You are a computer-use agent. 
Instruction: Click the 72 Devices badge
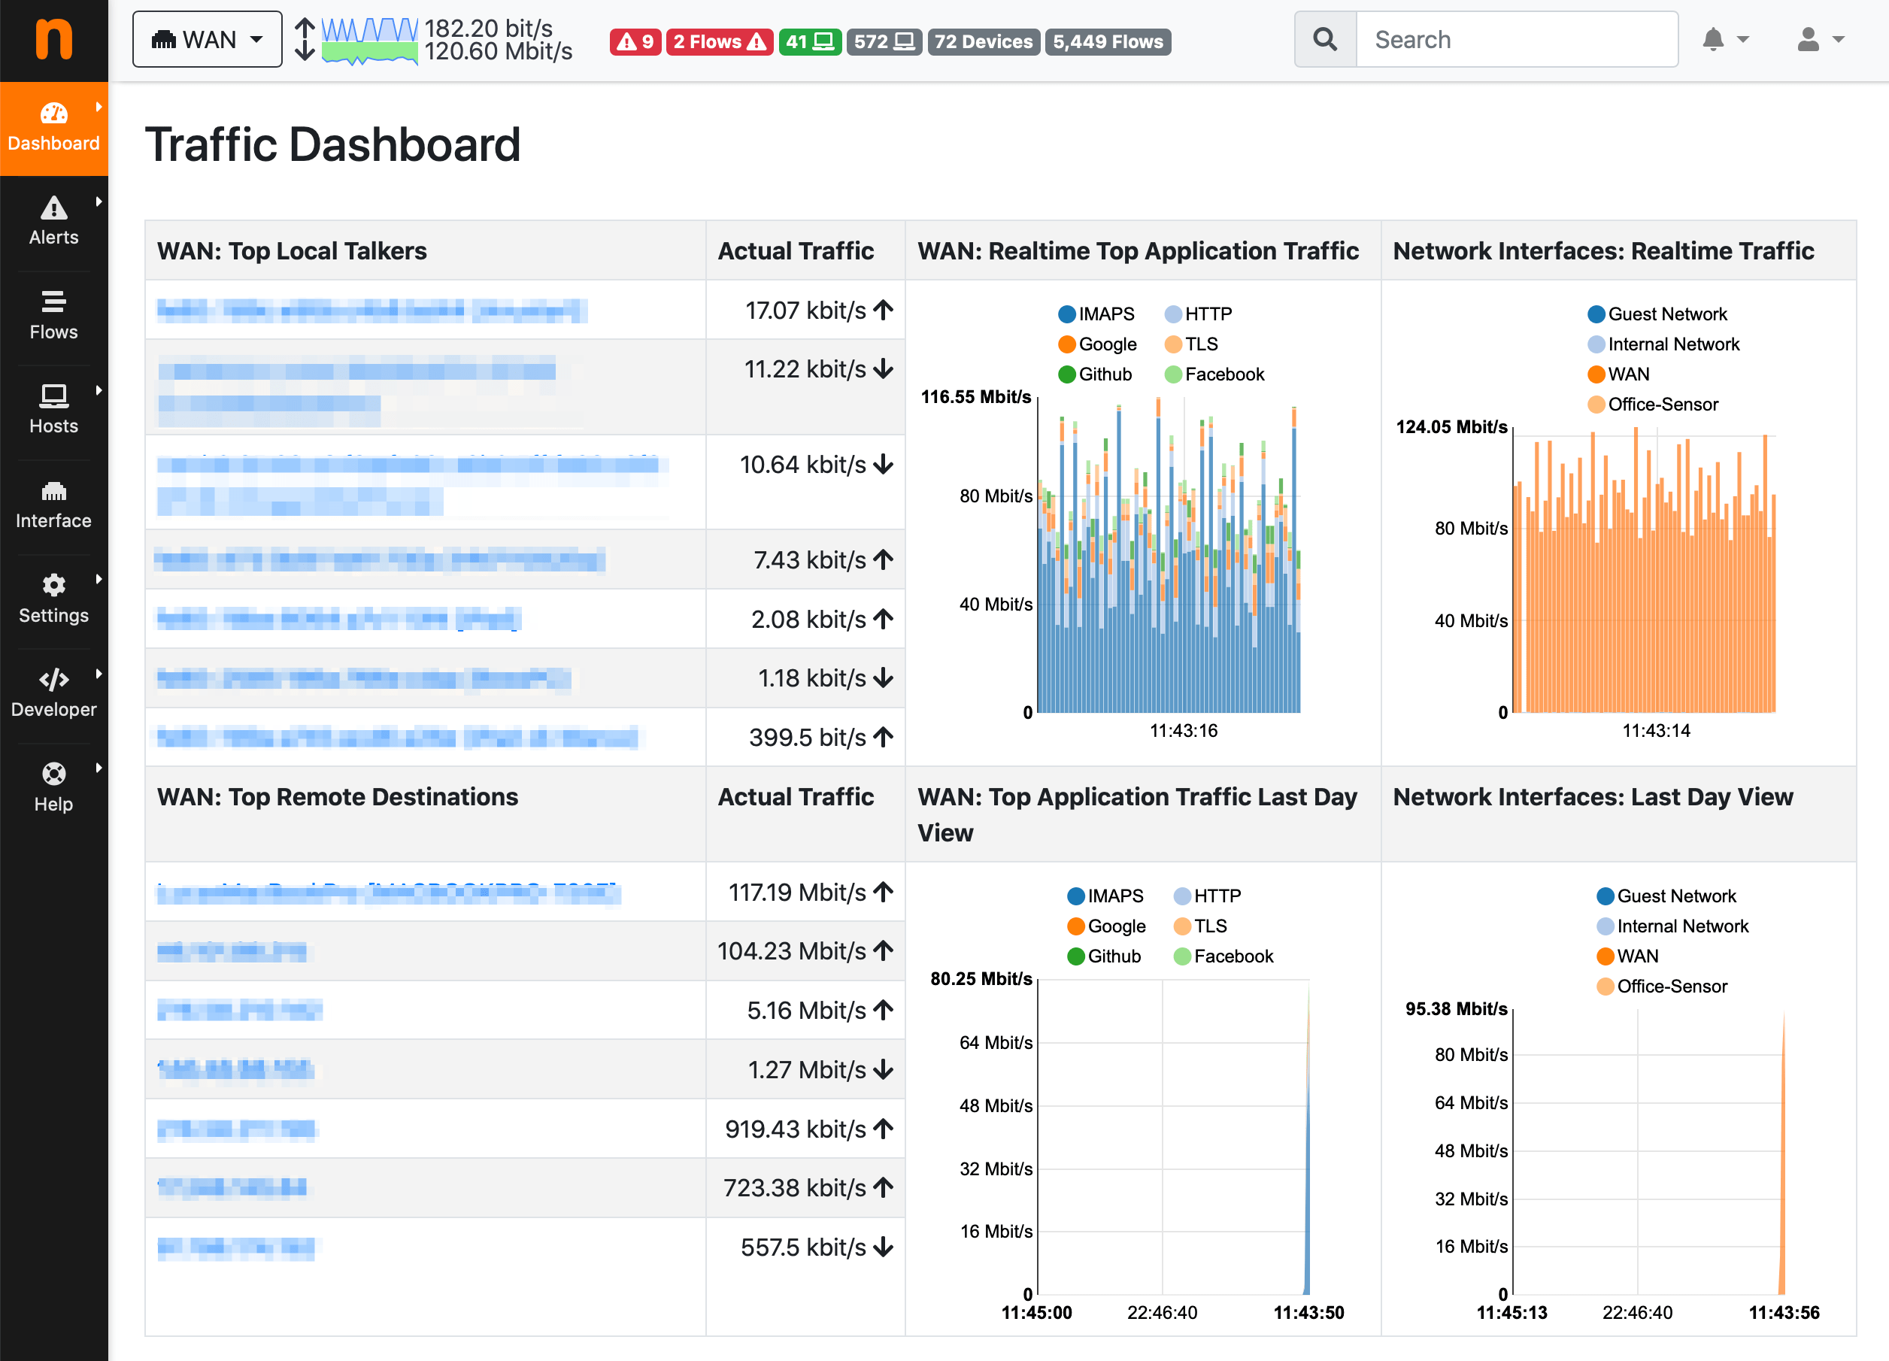click(x=983, y=41)
